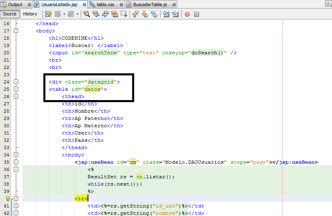The height and width of the screenshot is (216, 332).
Task: Collapse the id_usr td fold on line 41
Action: pyautogui.click(x=16, y=205)
